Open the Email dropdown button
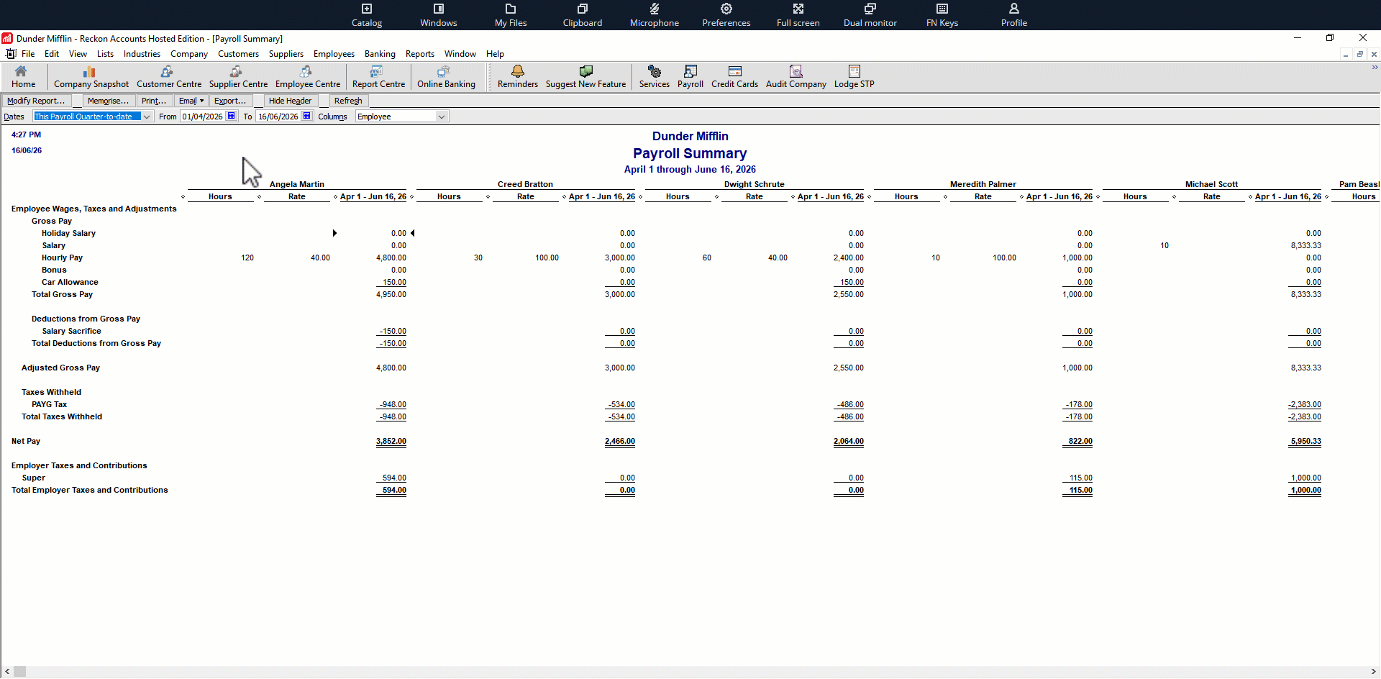 click(191, 101)
